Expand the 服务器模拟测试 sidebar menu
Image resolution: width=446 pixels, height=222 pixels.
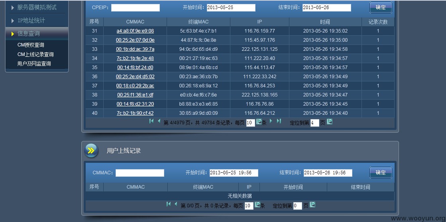coord(37,8)
